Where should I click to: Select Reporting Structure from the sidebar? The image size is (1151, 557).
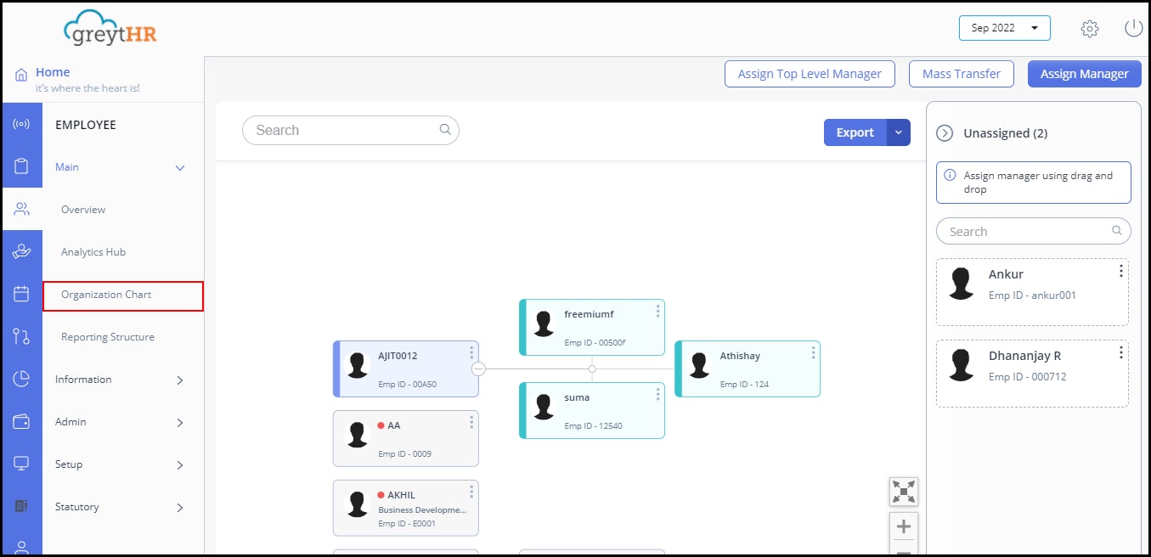coord(107,336)
